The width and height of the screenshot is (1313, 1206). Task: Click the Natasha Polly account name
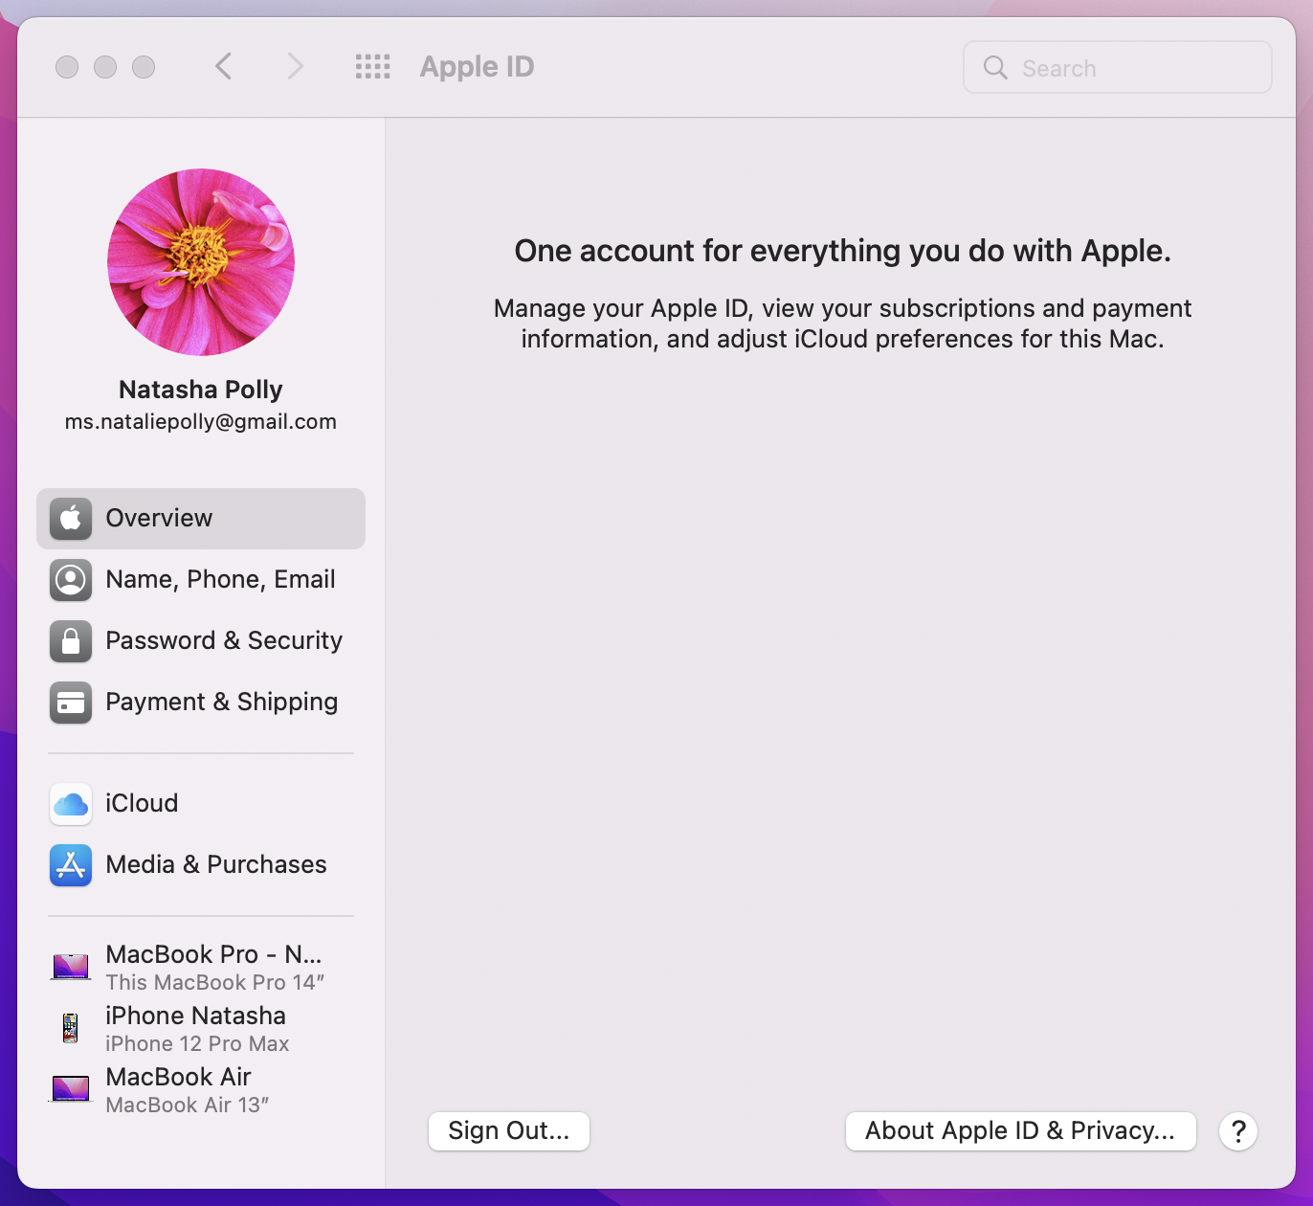pos(201,390)
